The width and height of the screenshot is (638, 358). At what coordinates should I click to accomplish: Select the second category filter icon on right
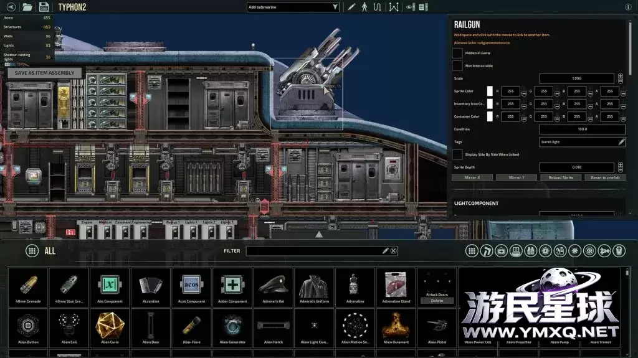click(486, 251)
